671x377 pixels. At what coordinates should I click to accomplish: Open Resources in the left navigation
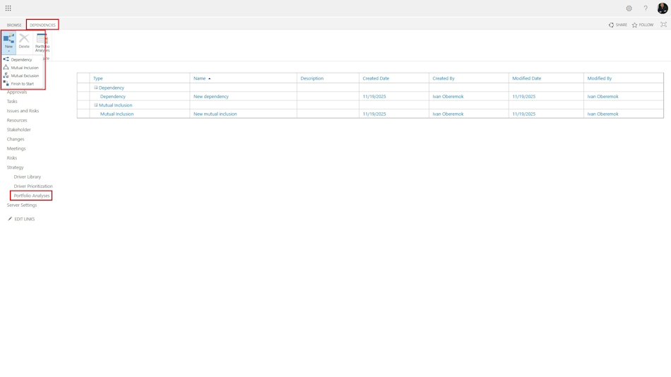pyautogui.click(x=17, y=120)
